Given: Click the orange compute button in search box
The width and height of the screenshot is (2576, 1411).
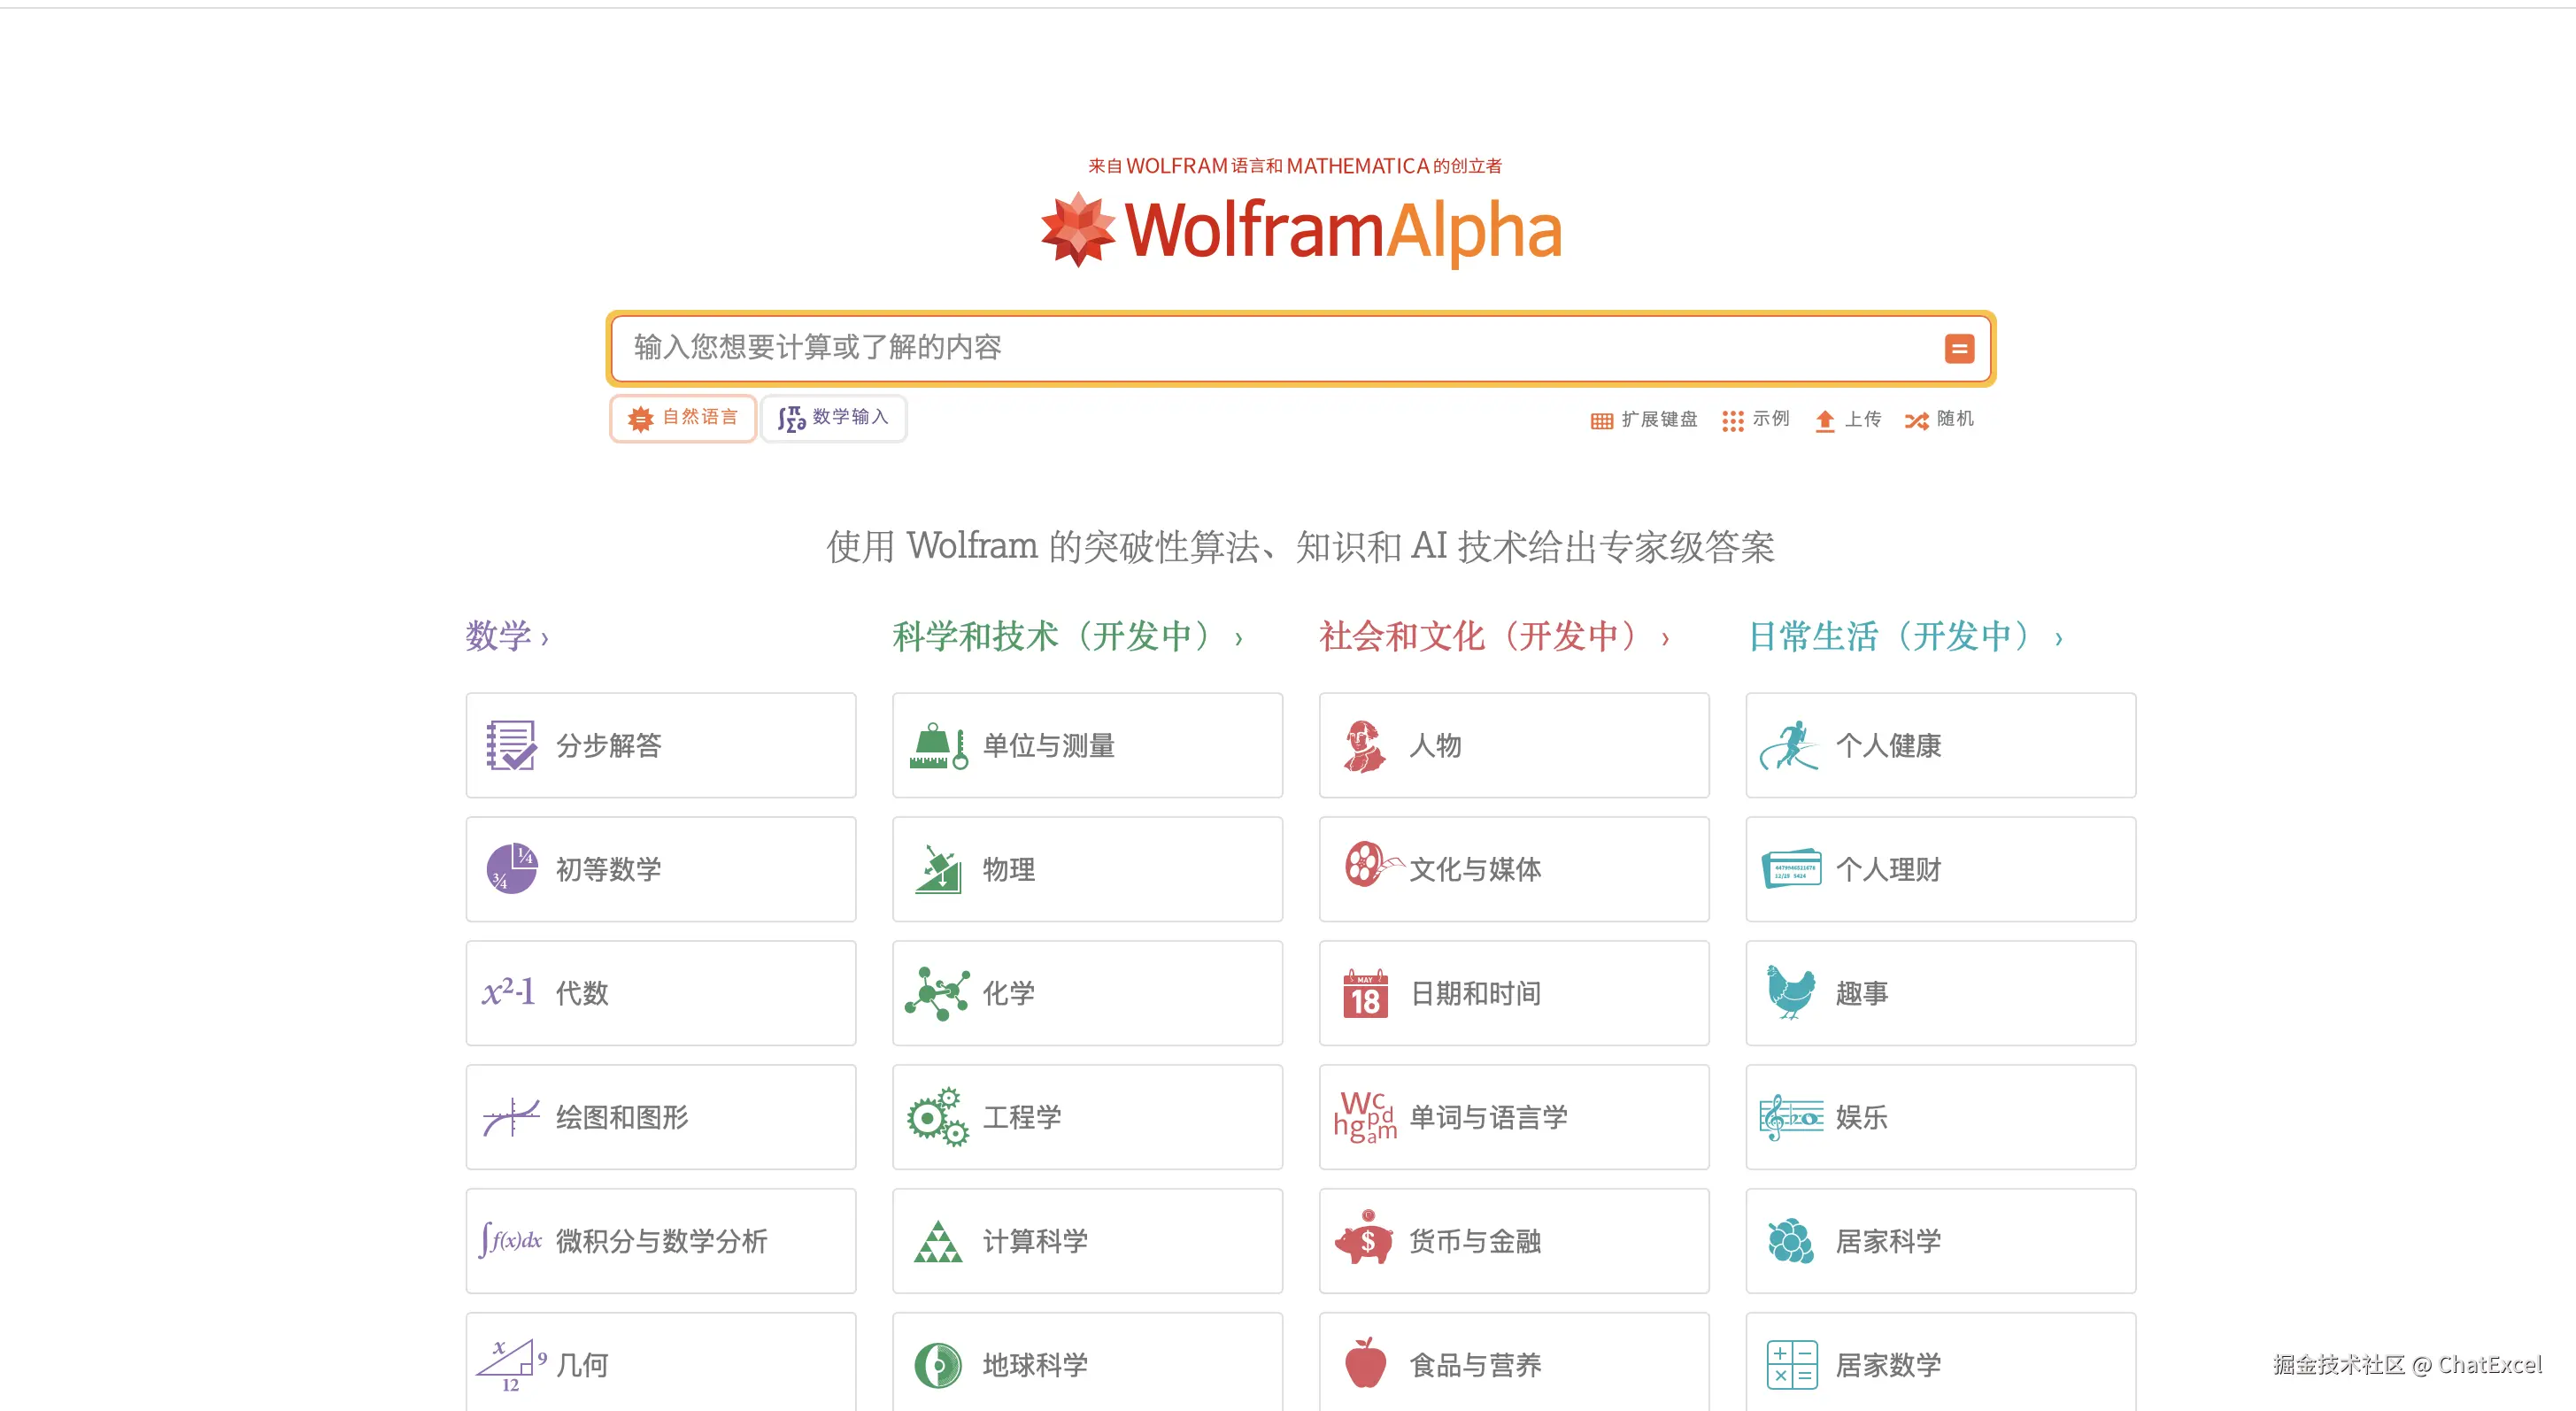Looking at the screenshot, I should tap(1958, 348).
